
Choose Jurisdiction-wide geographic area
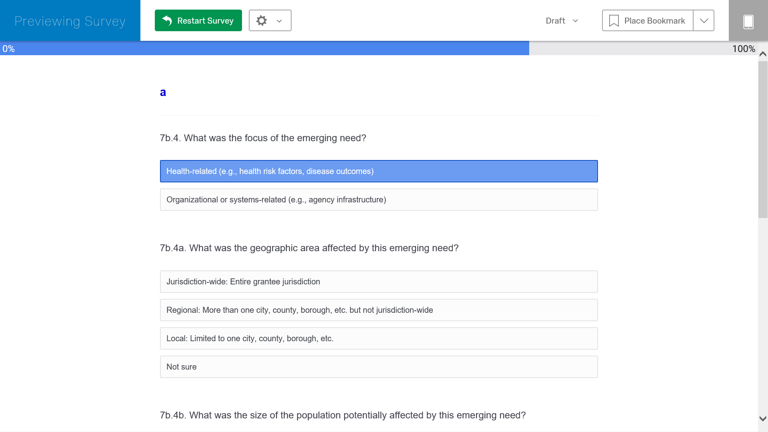pyautogui.click(x=378, y=282)
